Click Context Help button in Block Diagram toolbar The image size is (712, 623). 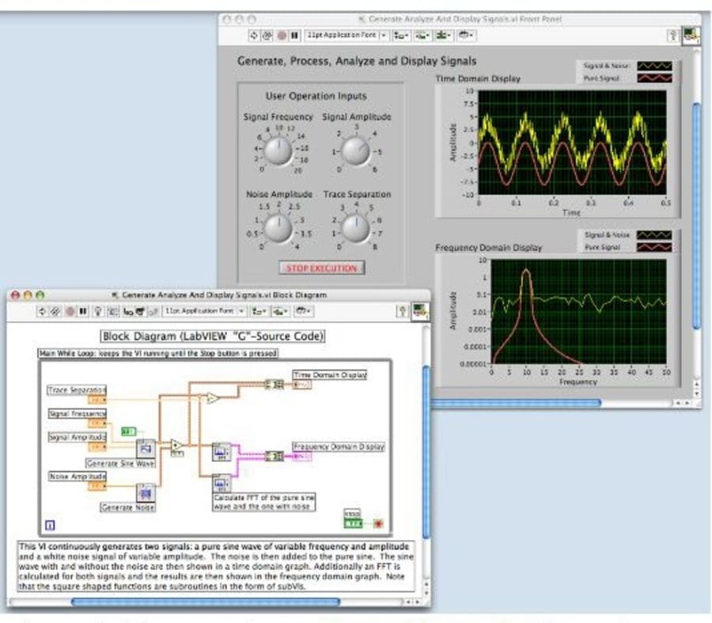click(403, 311)
